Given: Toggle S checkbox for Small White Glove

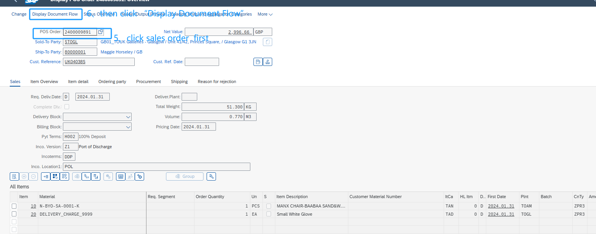Looking at the screenshot, I should tap(268, 214).
